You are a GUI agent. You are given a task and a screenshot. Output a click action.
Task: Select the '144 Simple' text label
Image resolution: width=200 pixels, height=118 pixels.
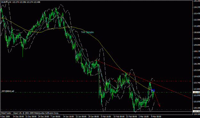pyautogui.click(x=87, y=32)
